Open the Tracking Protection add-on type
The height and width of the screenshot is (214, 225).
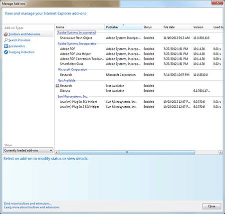click(x=21, y=52)
